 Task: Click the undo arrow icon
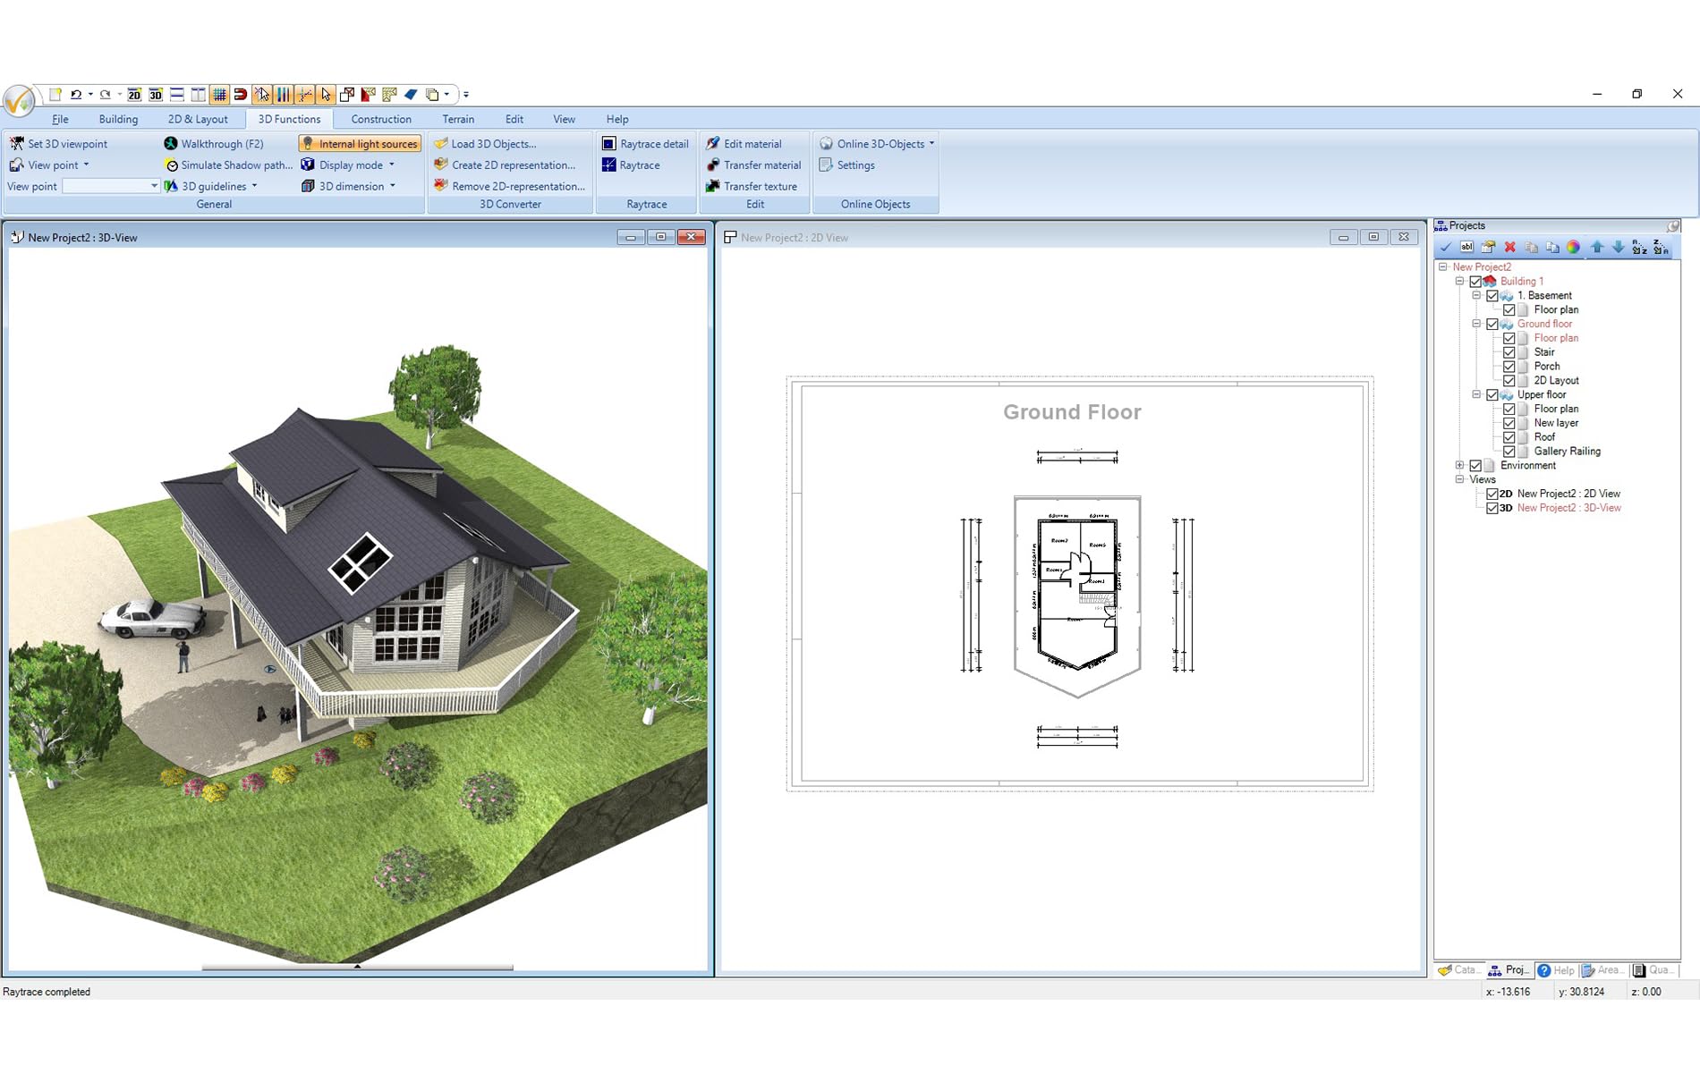76,94
